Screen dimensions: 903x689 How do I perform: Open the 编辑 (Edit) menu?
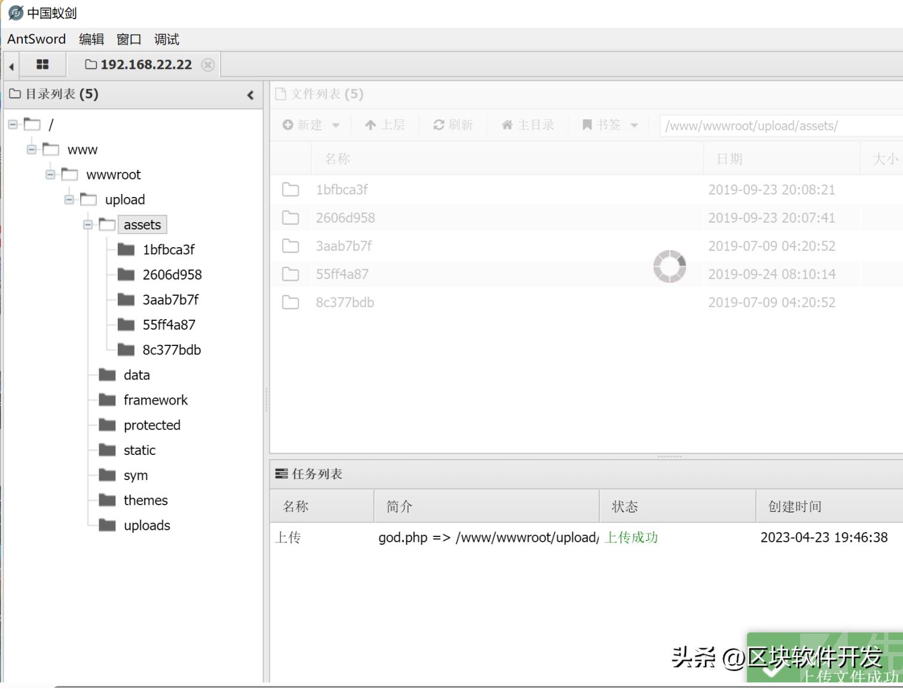91,39
